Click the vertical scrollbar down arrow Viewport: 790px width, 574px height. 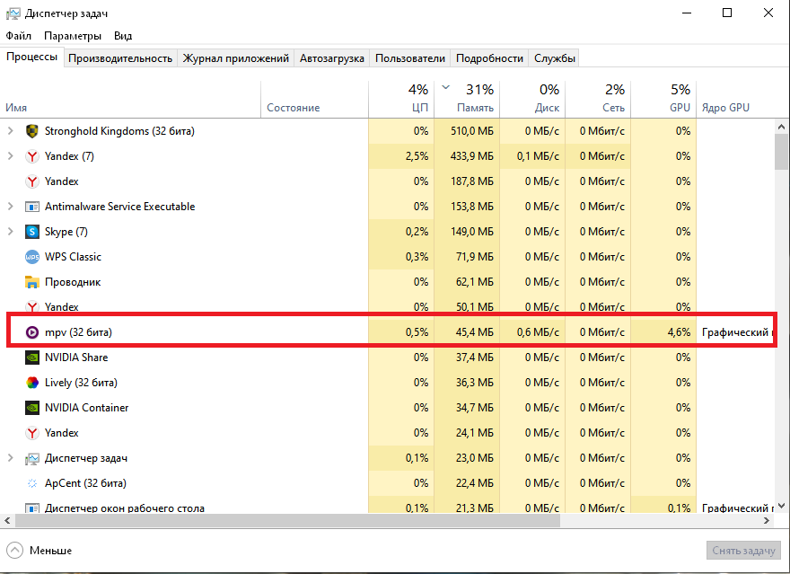pos(781,506)
